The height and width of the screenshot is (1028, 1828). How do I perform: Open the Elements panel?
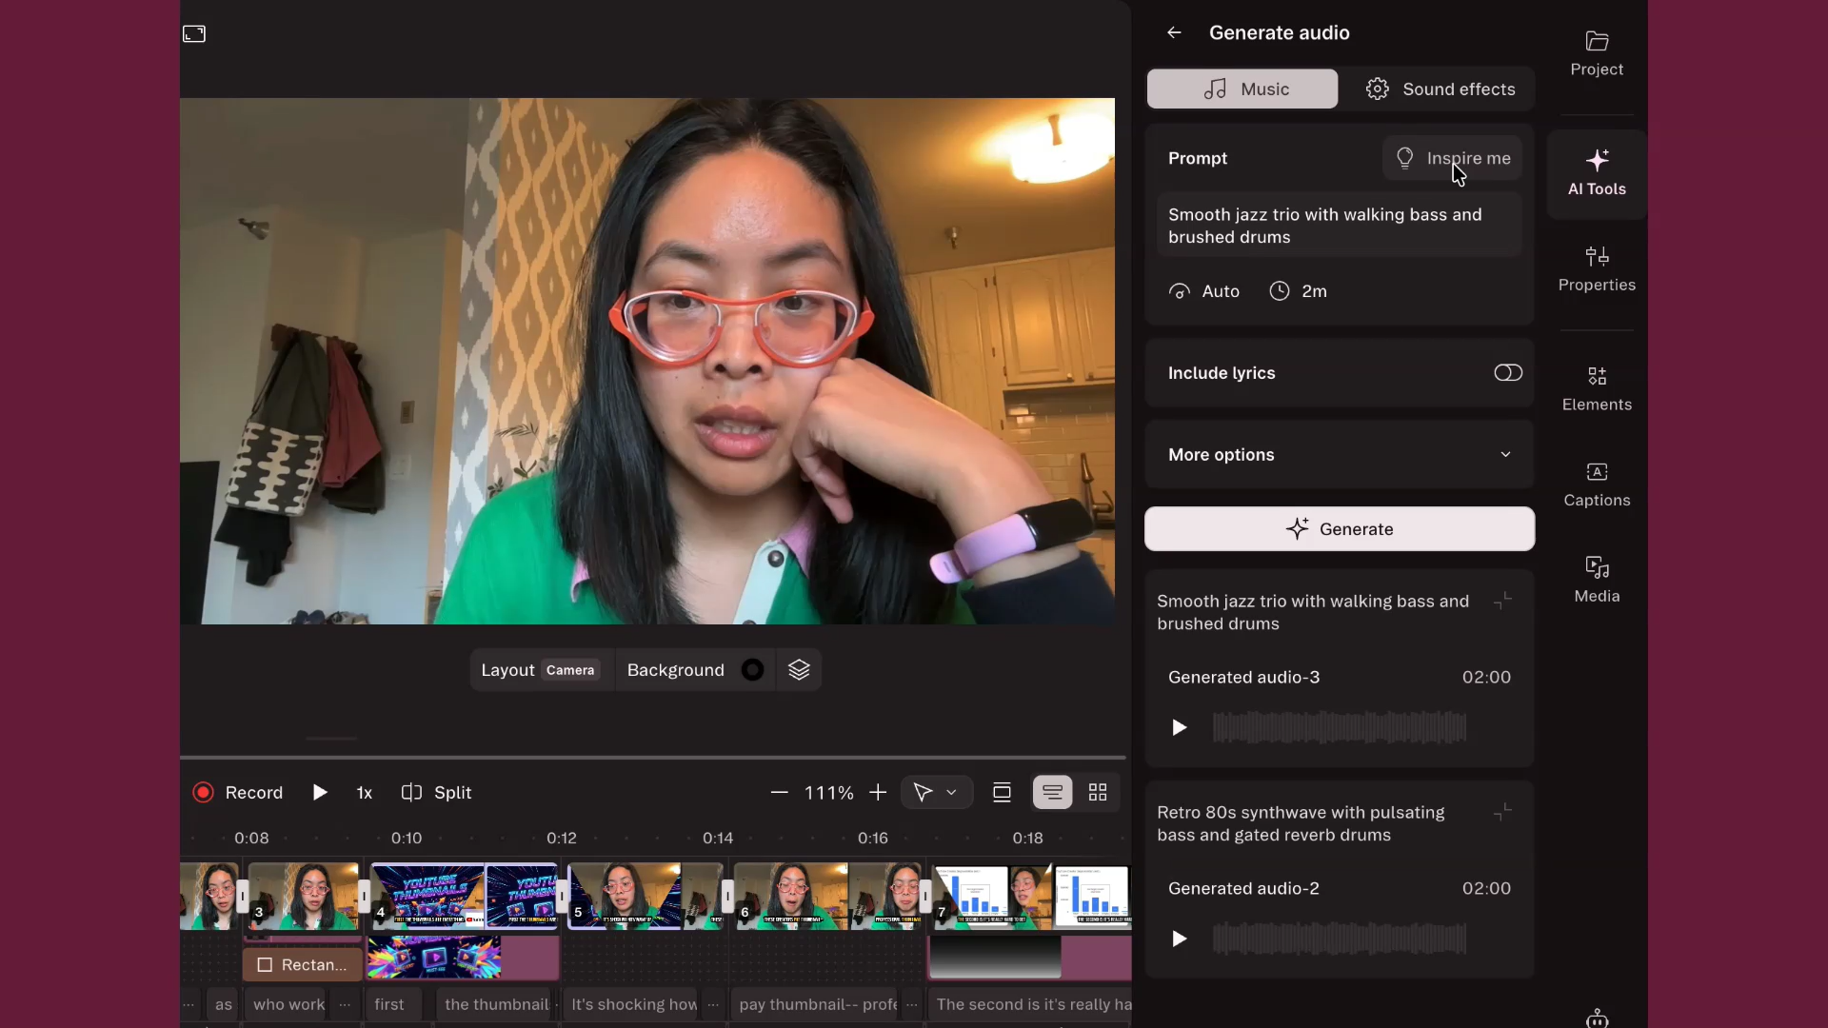pos(1597,389)
